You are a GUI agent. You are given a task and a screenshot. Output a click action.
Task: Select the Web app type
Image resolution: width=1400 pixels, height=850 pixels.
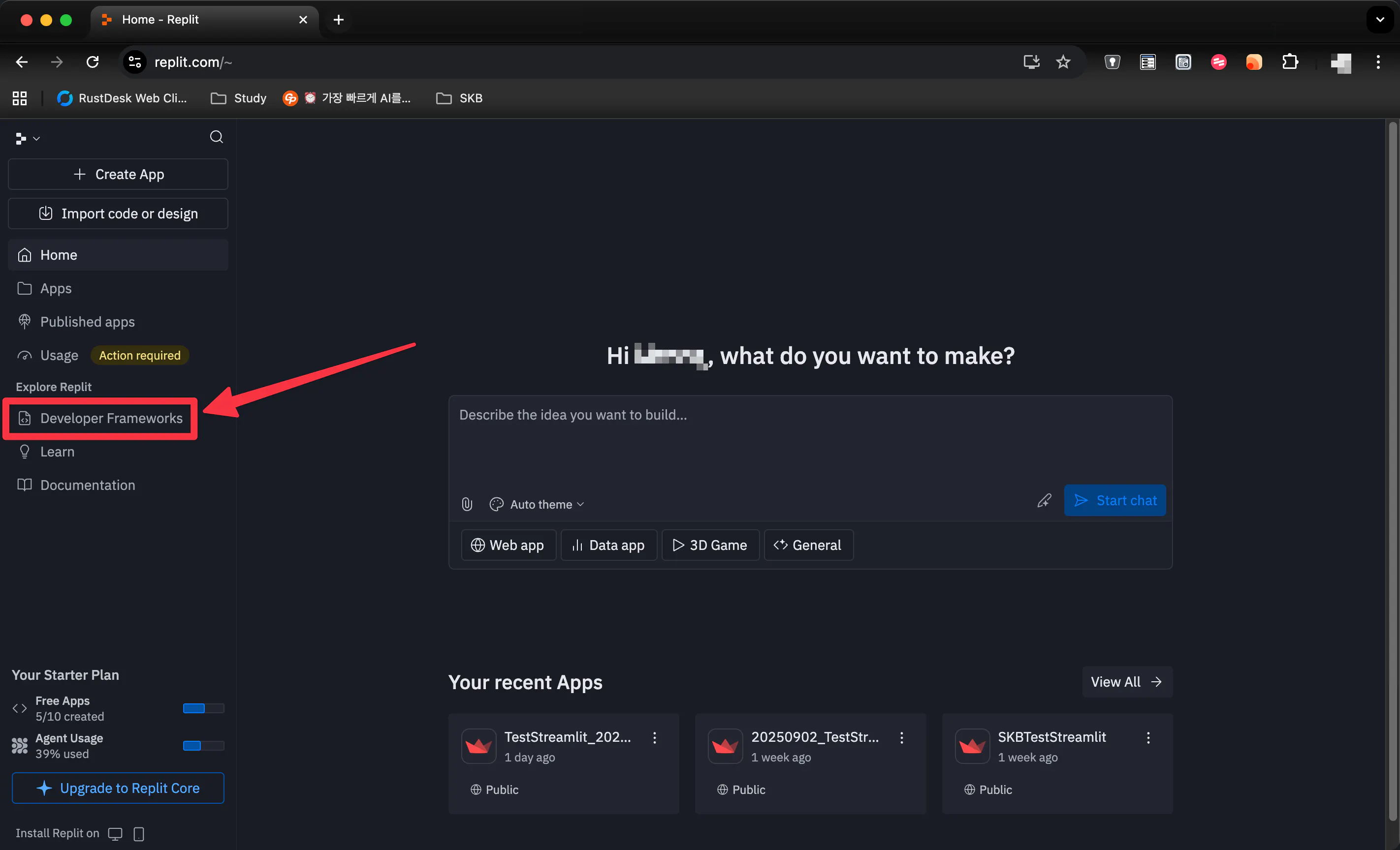click(508, 545)
